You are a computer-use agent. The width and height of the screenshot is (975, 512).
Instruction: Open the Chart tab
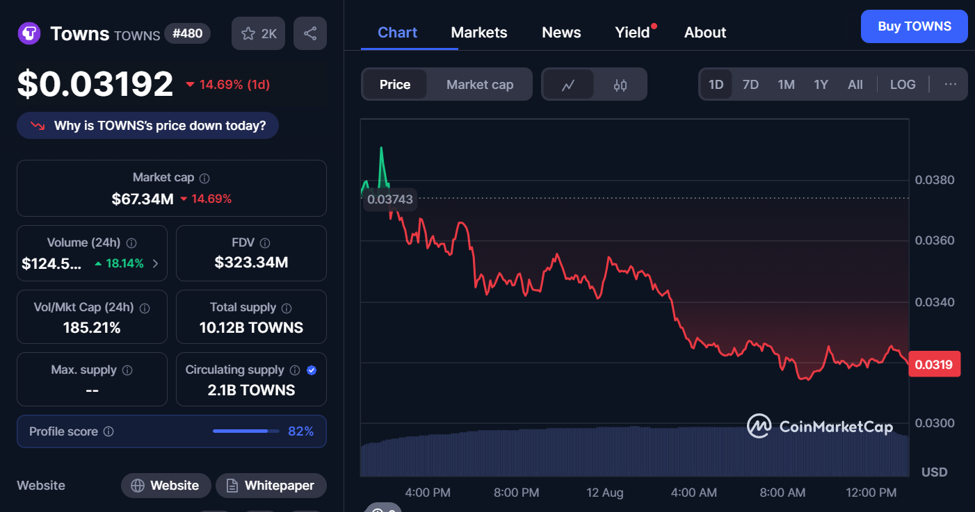click(x=398, y=33)
